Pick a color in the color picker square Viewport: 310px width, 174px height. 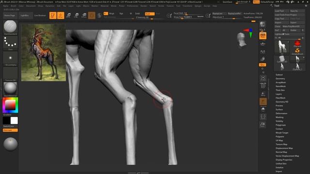coord(10,105)
